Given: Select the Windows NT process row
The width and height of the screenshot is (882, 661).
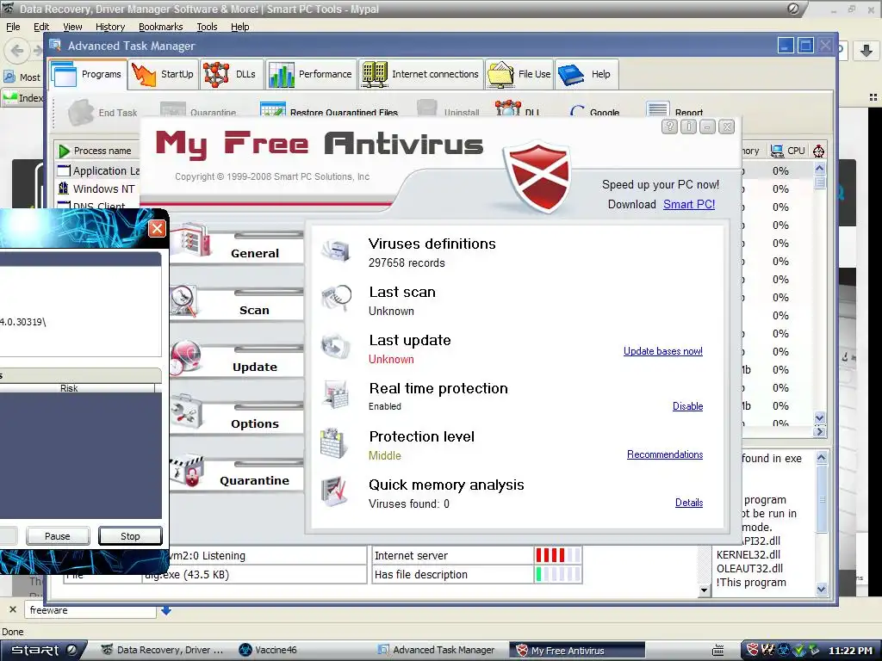Looking at the screenshot, I should click(x=96, y=188).
